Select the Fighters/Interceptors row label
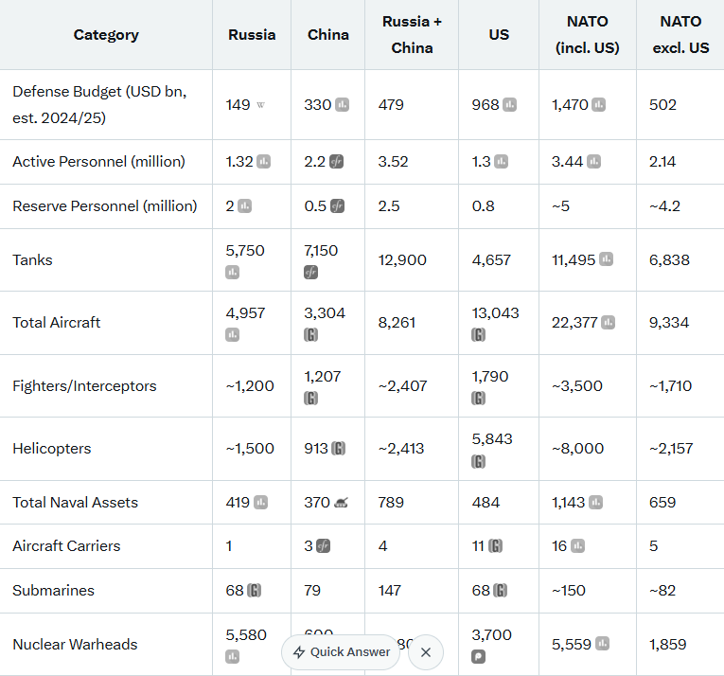 84,386
